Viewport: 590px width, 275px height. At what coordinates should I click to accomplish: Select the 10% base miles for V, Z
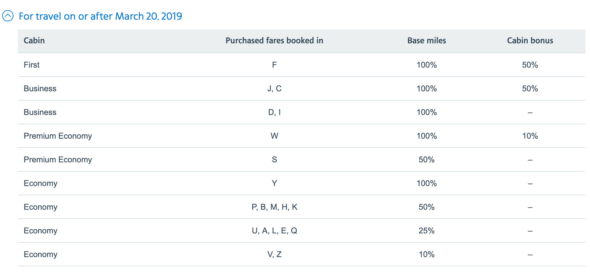[426, 254]
